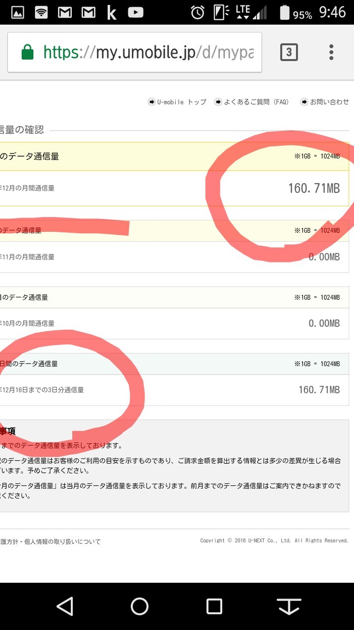Image resolution: width=354 pixels, height=630 pixels.
Task: Tap the arrow icon beside お問い合わせ
Action: [x=304, y=102]
